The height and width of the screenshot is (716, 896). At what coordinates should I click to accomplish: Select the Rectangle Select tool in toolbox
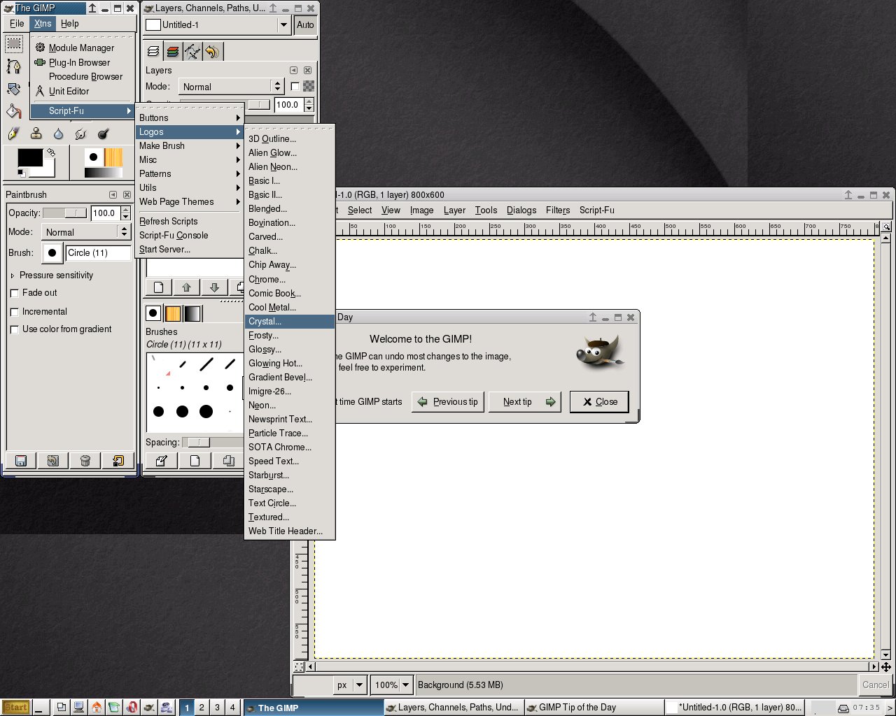coord(14,43)
